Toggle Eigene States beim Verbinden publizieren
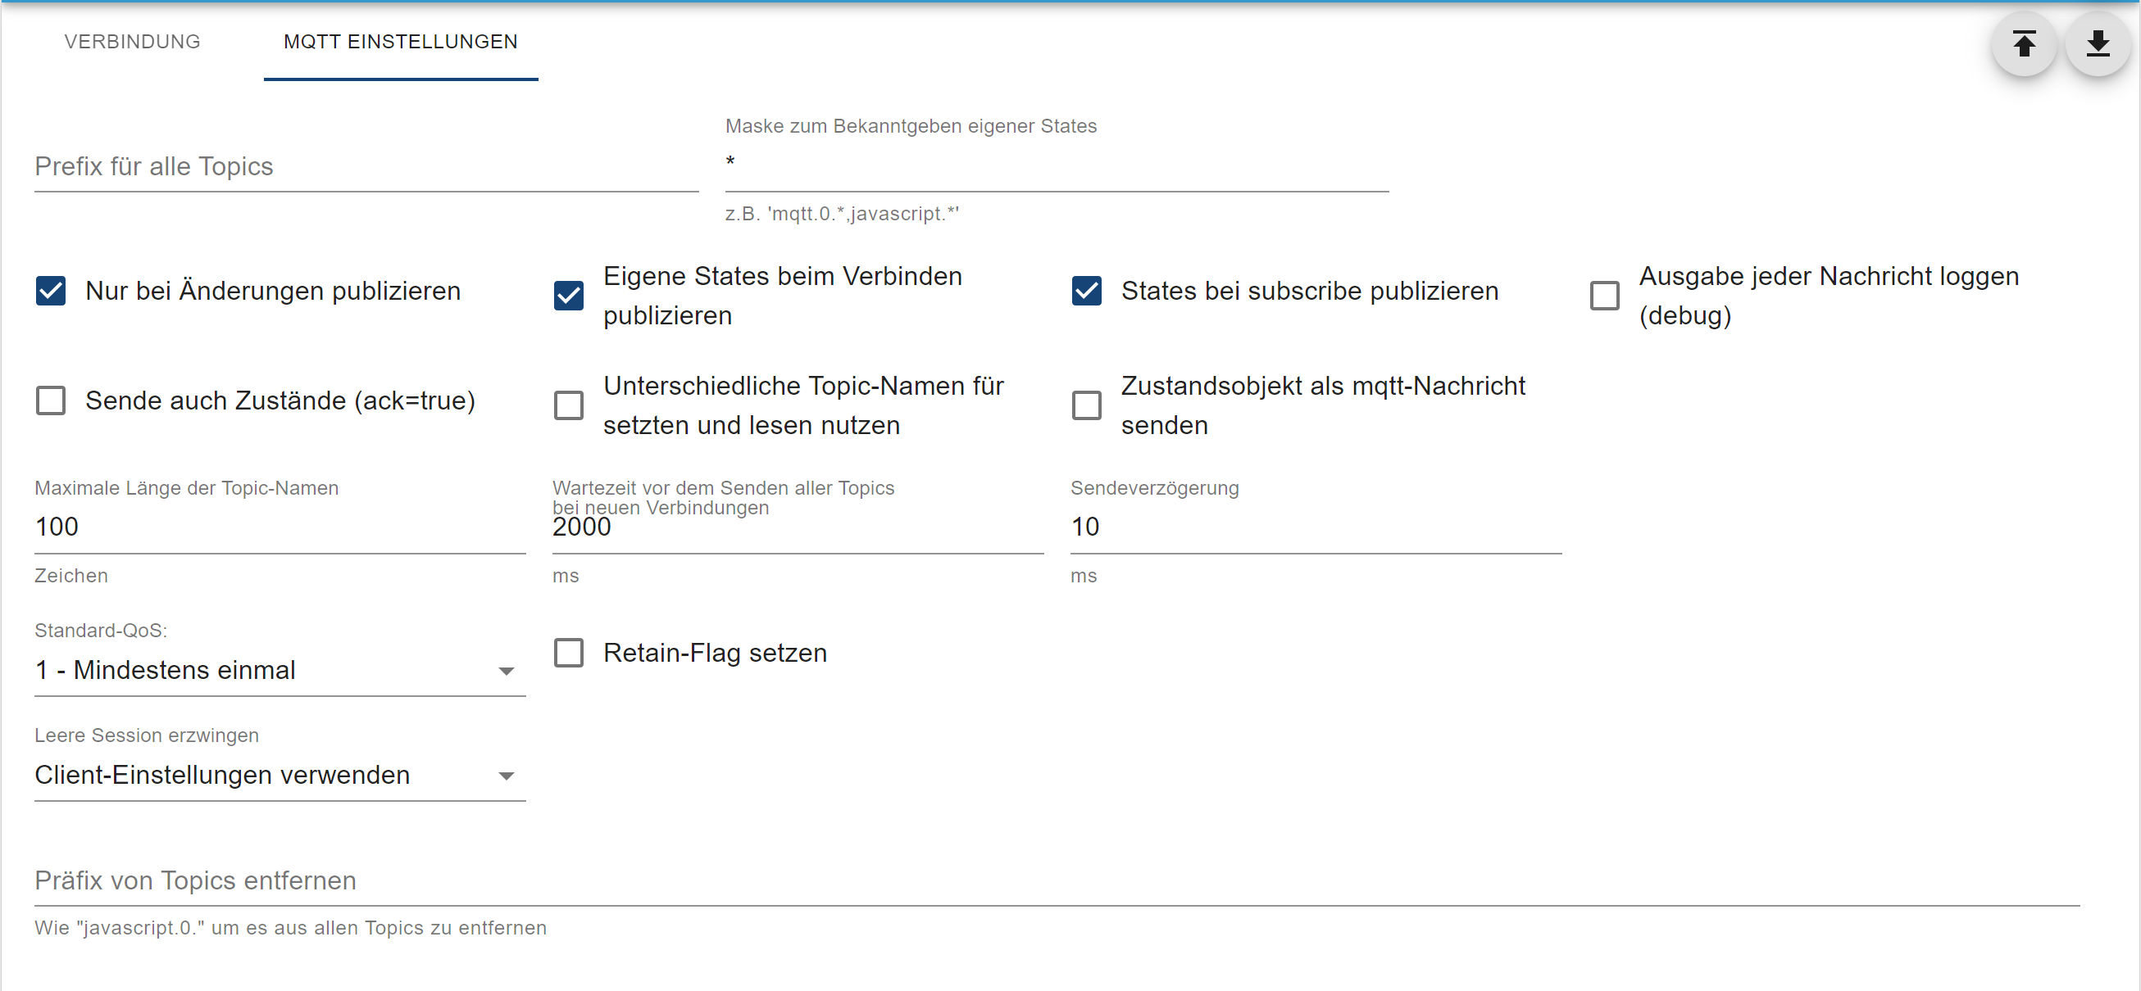Screen dimensions: 2141x991 pos(569,295)
